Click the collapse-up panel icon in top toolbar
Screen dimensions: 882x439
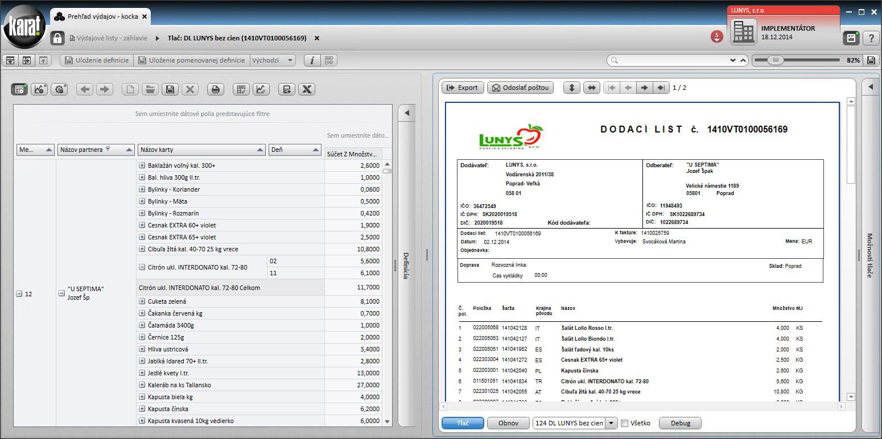43,60
